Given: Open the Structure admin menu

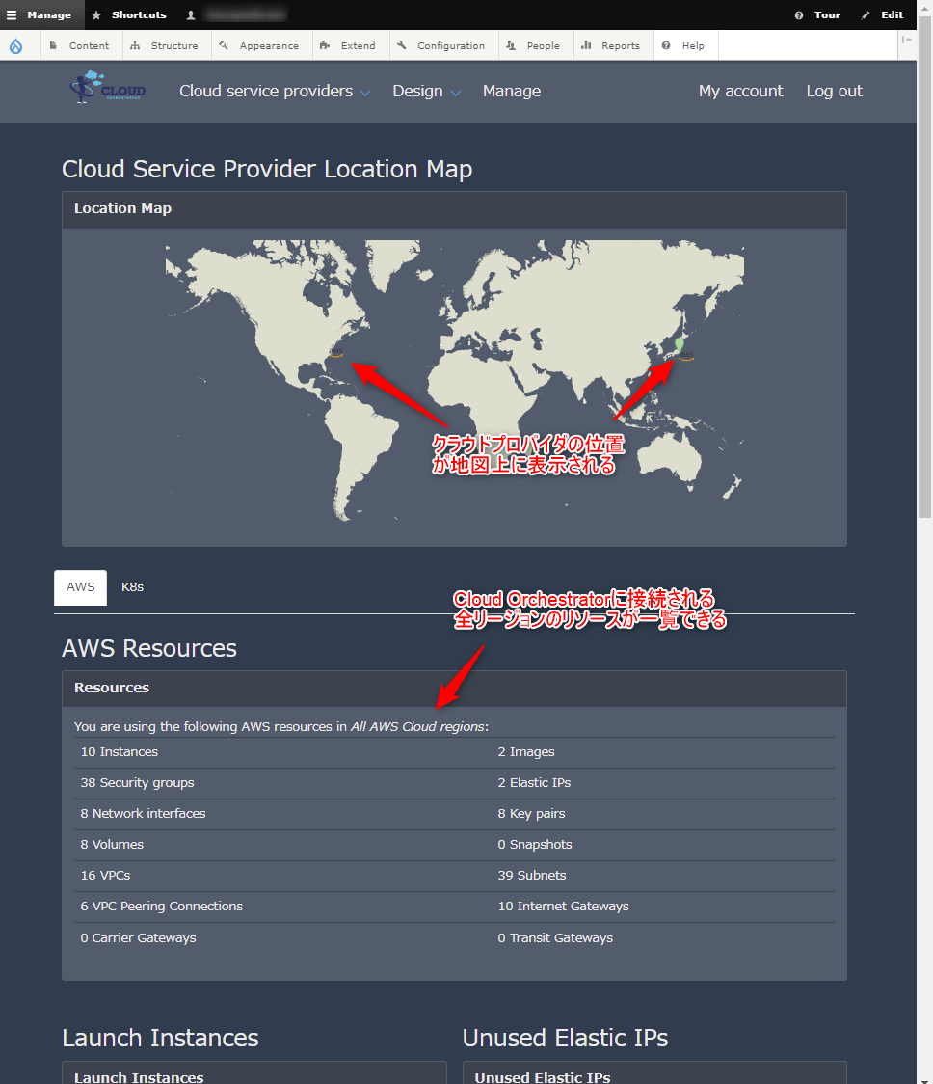Looking at the screenshot, I should pos(165,45).
